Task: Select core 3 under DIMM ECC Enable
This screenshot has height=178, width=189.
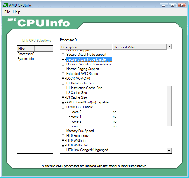Action: (77, 126)
